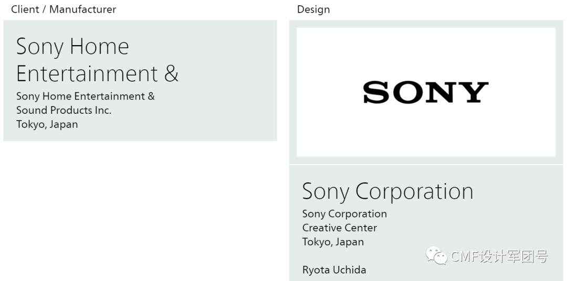Click the CMF设计军团号 watermark text
The image size is (567, 281).
499,256
